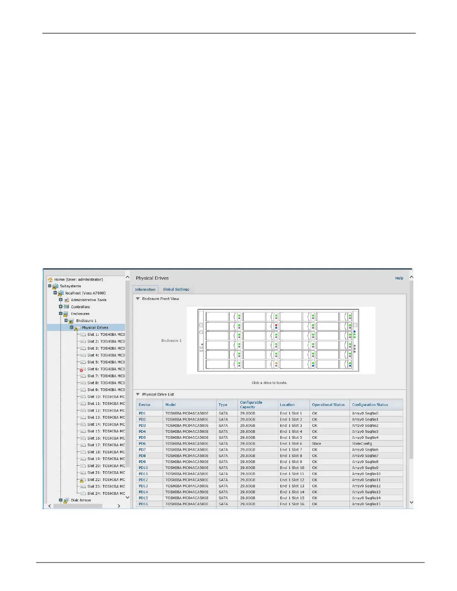Sort by Operational Status column header
This screenshot has width=457, height=591.
[x=328, y=405]
